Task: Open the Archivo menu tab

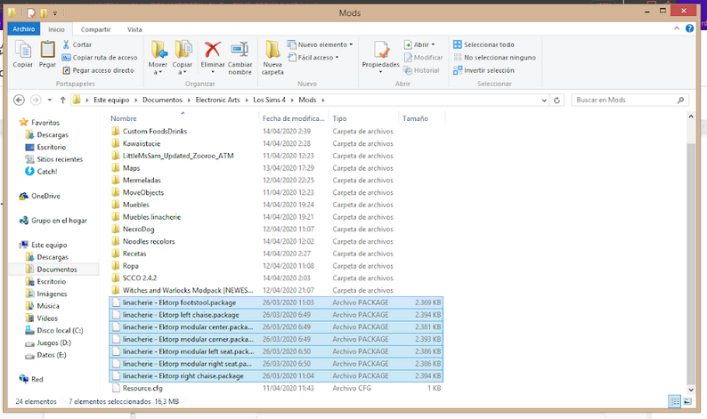Action: point(23,28)
